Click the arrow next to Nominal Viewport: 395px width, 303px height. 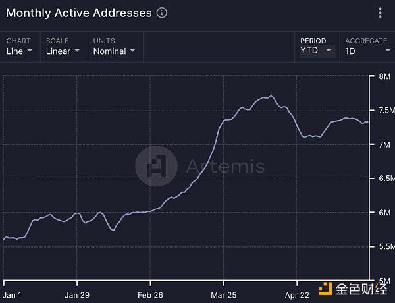click(x=132, y=51)
